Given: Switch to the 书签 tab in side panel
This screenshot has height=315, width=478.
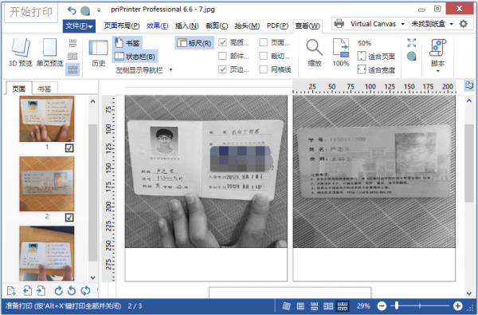Looking at the screenshot, I should [45, 89].
